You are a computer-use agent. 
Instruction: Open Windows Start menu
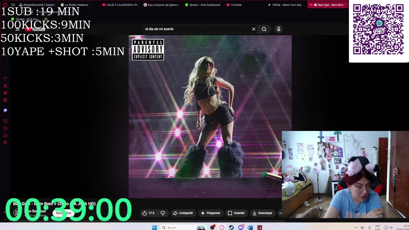coord(154,227)
